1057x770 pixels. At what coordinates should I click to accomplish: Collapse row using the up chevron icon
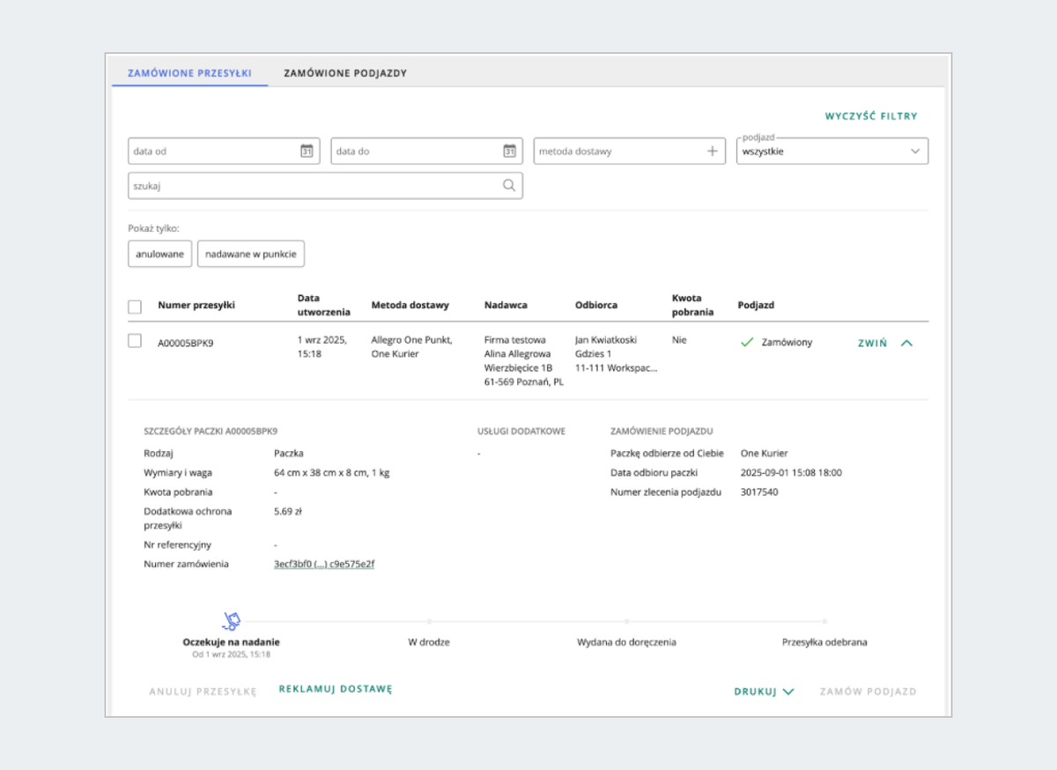[907, 344]
